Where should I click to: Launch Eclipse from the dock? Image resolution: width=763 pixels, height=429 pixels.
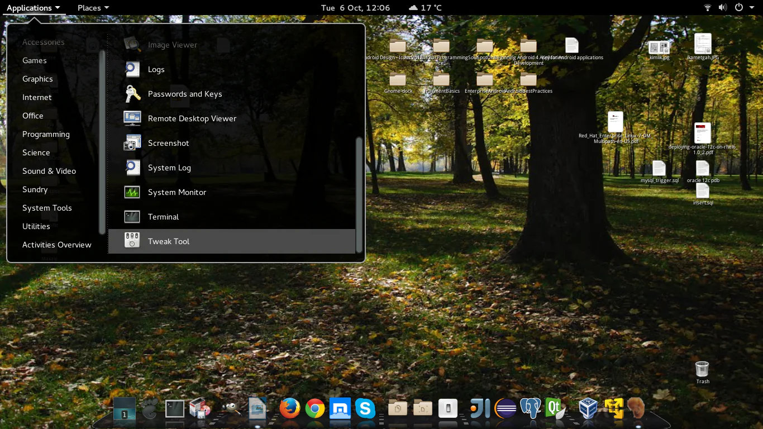[x=506, y=409]
